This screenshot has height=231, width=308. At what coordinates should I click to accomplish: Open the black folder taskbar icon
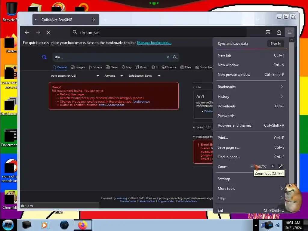pyautogui.click(x=26, y=225)
